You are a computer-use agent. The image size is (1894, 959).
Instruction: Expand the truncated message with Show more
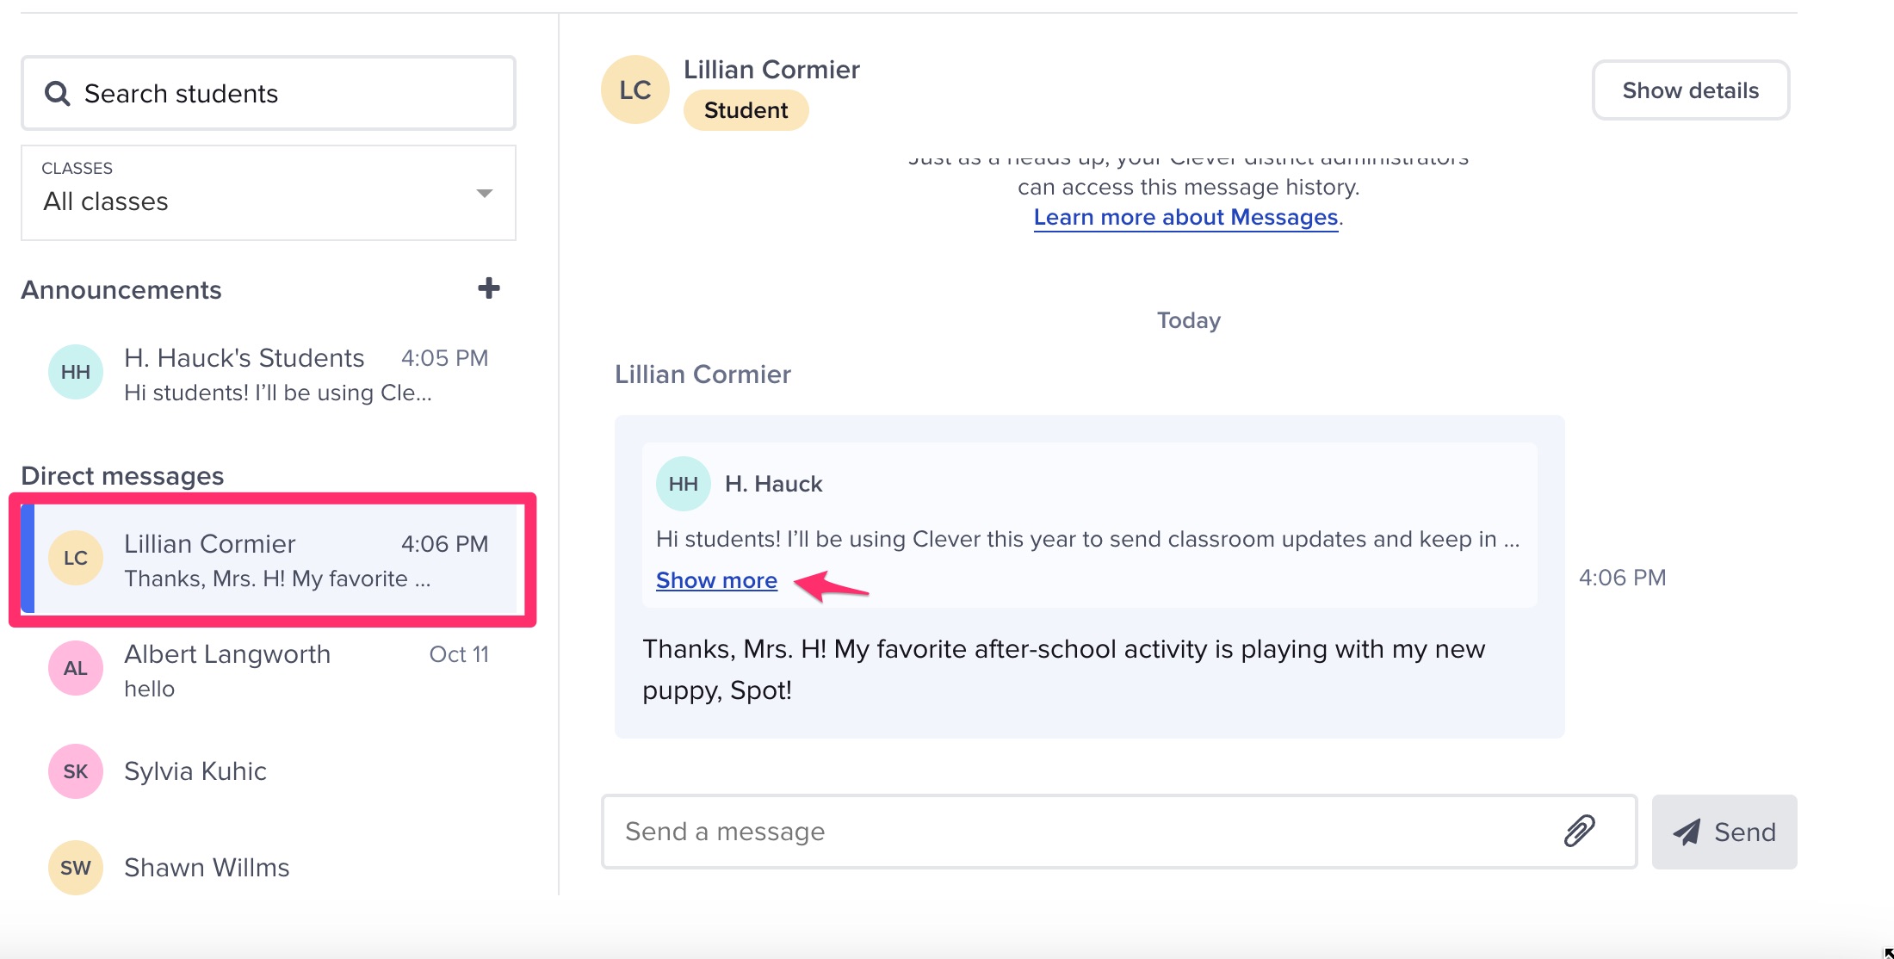[716, 580]
